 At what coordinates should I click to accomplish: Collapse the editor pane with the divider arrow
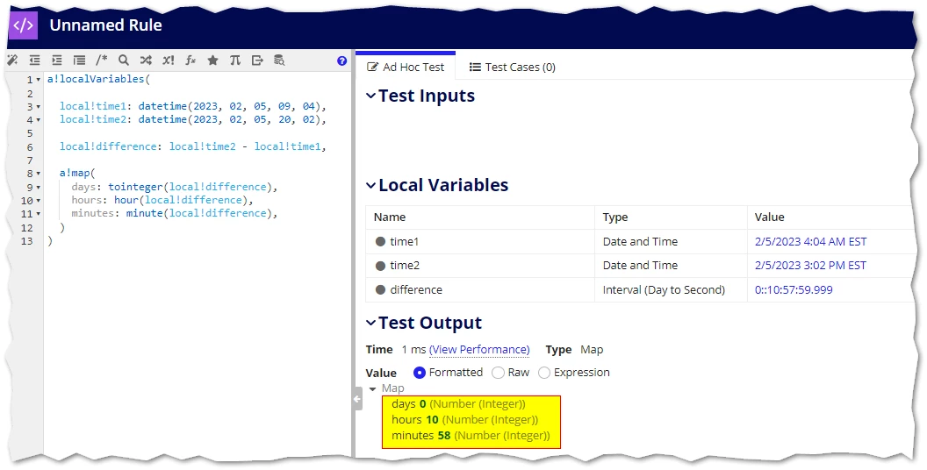click(x=357, y=399)
